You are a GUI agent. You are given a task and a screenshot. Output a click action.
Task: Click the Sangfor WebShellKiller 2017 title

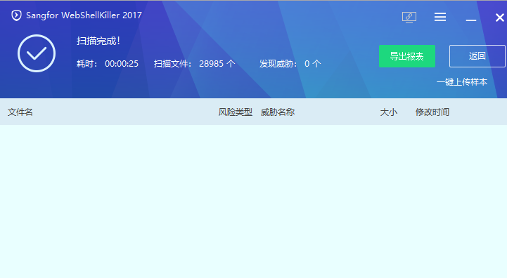pos(84,15)
